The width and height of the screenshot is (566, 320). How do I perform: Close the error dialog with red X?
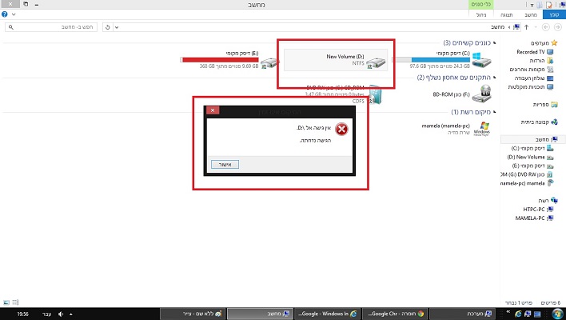[x=213, y=110]
